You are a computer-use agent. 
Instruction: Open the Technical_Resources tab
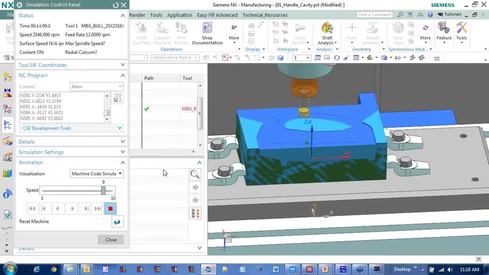(265, 15)
